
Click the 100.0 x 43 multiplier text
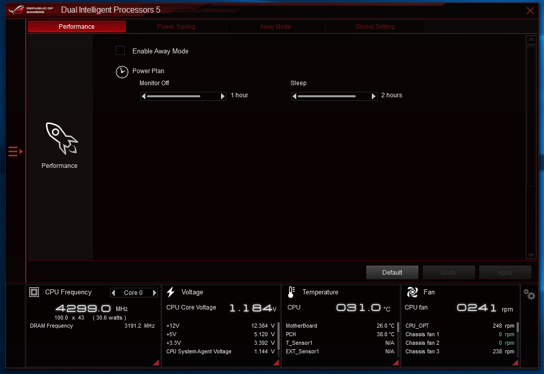point(69,318)
